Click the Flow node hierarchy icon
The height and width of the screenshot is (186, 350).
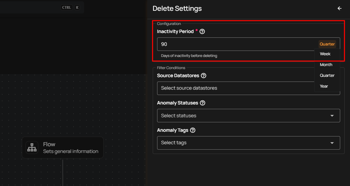click(x=32, y=148)
